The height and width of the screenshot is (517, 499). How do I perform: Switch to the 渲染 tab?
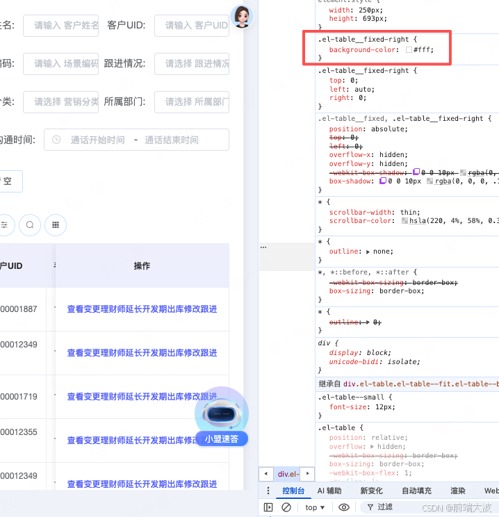click(458, 491)
